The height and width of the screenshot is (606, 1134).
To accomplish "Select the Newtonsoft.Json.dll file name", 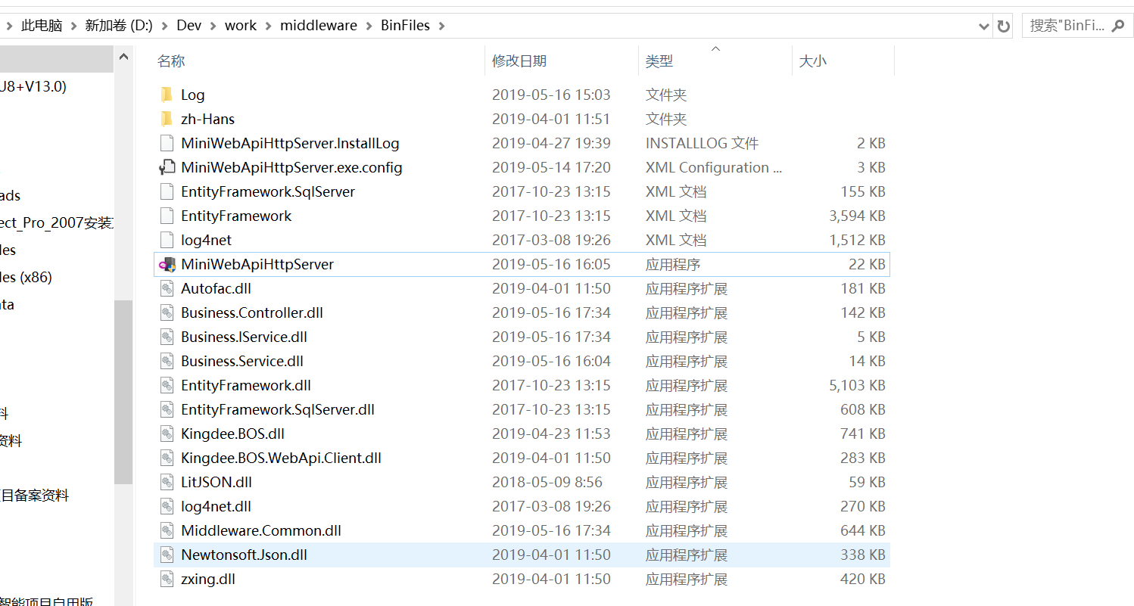I will point(245,555).
